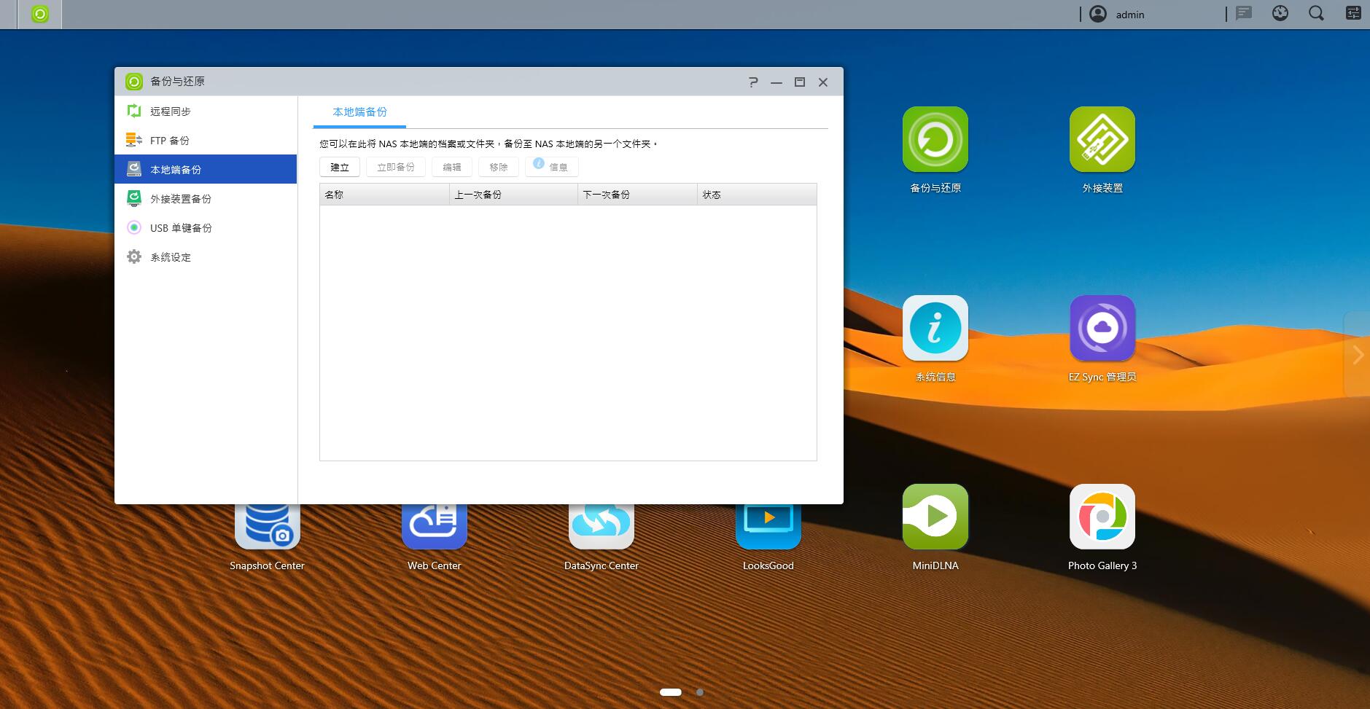Launch EZ Sync 管理员 from desktop
Viewport: 1370px width, 709px height.
pos(1102,328)
